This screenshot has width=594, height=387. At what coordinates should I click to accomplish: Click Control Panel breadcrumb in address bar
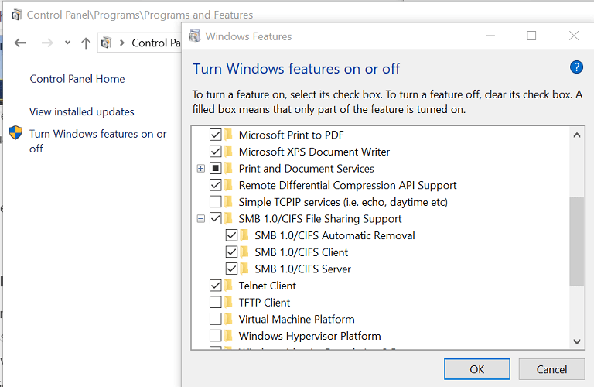coord(156,43)
